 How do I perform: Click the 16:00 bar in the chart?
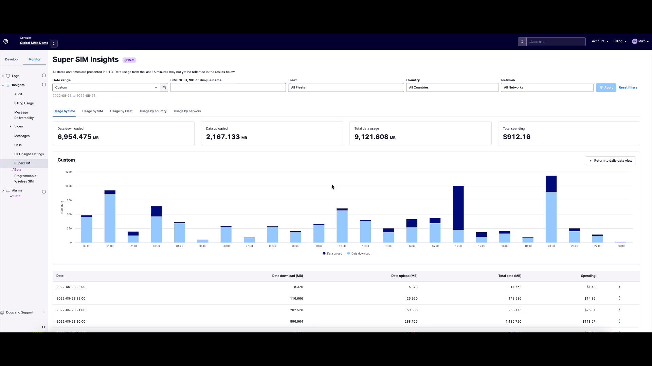point(458,214)
